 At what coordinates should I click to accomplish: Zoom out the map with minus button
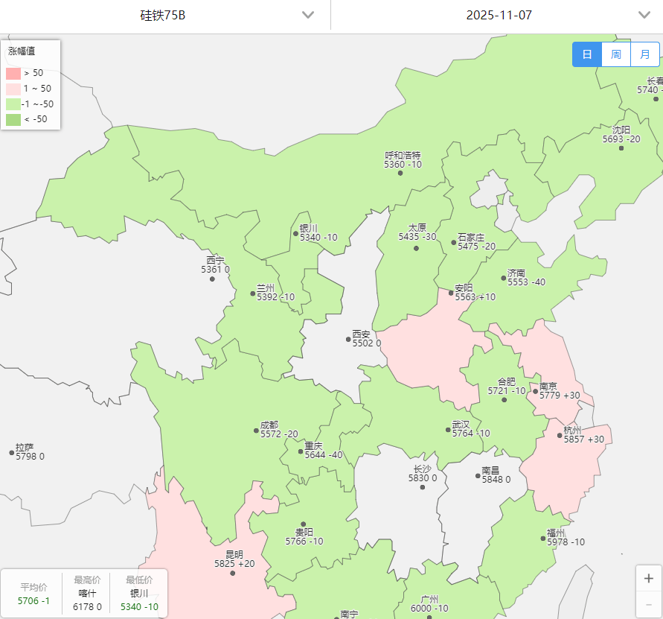(x=648, y=603)
